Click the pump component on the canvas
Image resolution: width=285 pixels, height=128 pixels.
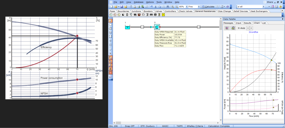pyautogui.click(x=157, y=27)
